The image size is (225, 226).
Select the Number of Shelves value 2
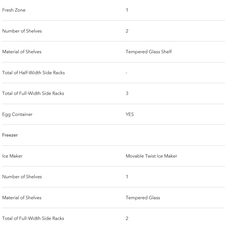(x=127, y=31)
